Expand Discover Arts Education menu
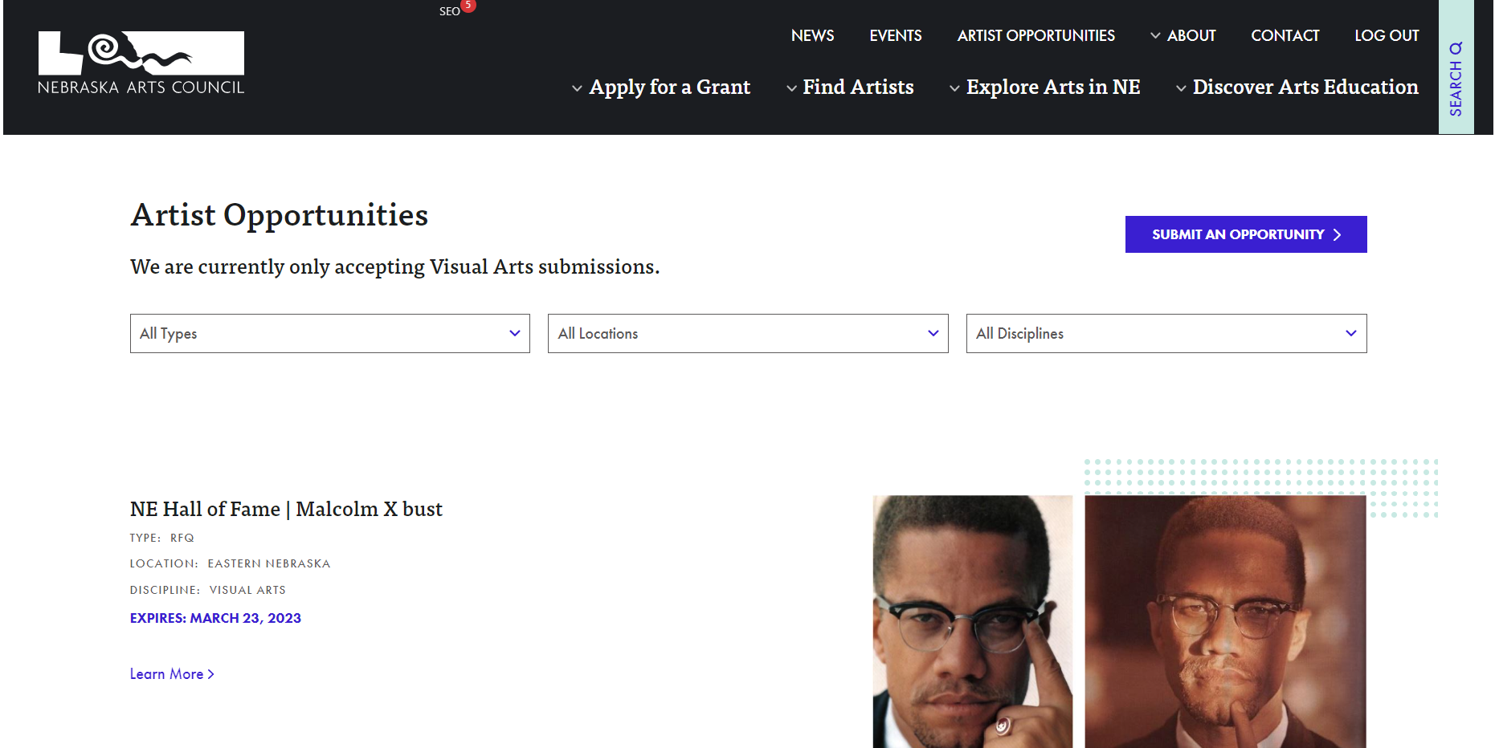 click(1297, 87)
